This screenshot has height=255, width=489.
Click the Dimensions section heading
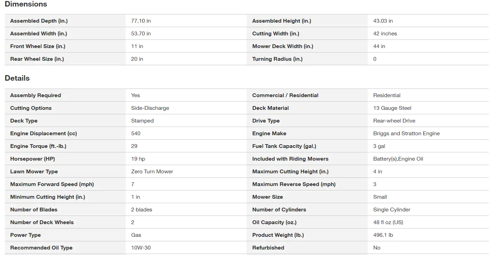[26, 4]
